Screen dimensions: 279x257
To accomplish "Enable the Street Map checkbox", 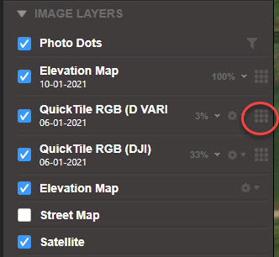I will click(x=24, y=215).
